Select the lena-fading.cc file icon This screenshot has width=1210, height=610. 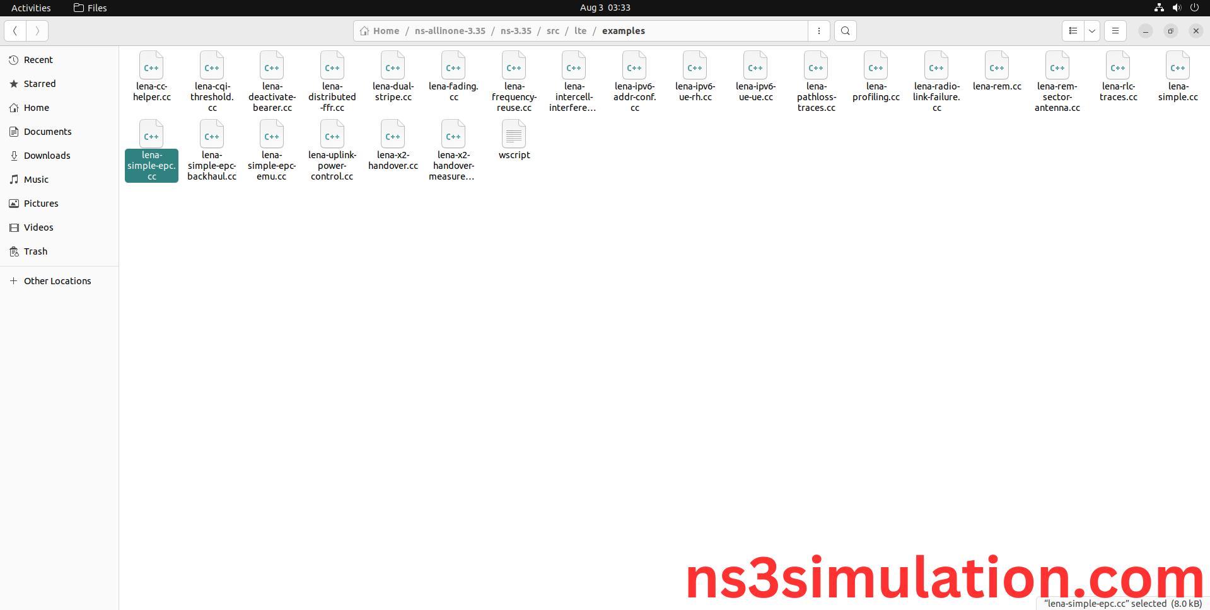[453, 66]
